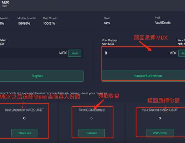Click the Stake All button
The height and width of the screenshot is (143, 185).
coord(24,133)
